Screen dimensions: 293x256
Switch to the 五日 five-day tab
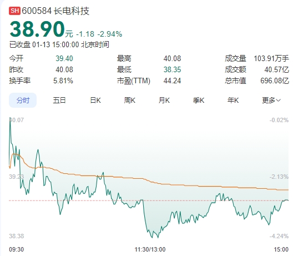coord(59,100)
